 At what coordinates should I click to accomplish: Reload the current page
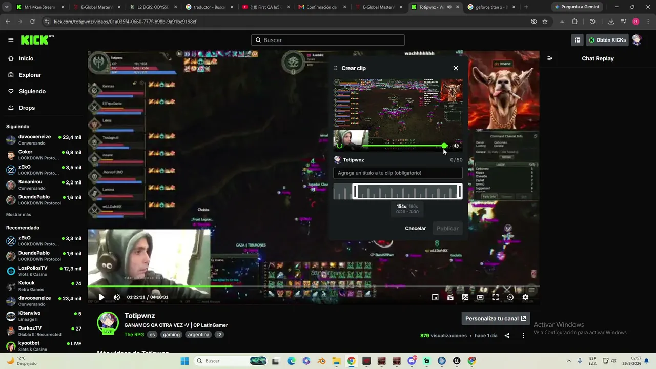point(32,22)
